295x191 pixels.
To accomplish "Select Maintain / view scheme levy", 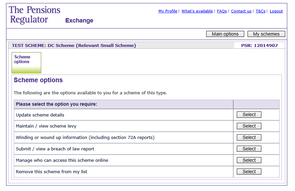I will [249, 126].
